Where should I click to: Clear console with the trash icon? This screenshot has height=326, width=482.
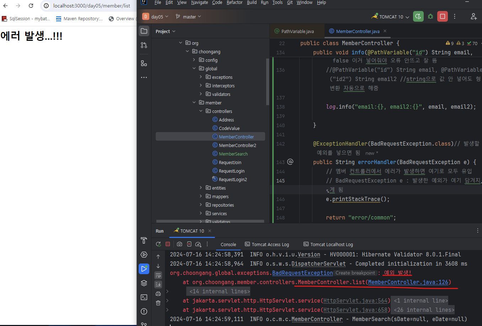point(158,303)
